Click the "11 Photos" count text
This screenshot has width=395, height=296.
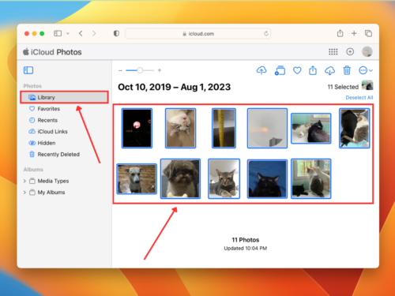click(246, 240)
